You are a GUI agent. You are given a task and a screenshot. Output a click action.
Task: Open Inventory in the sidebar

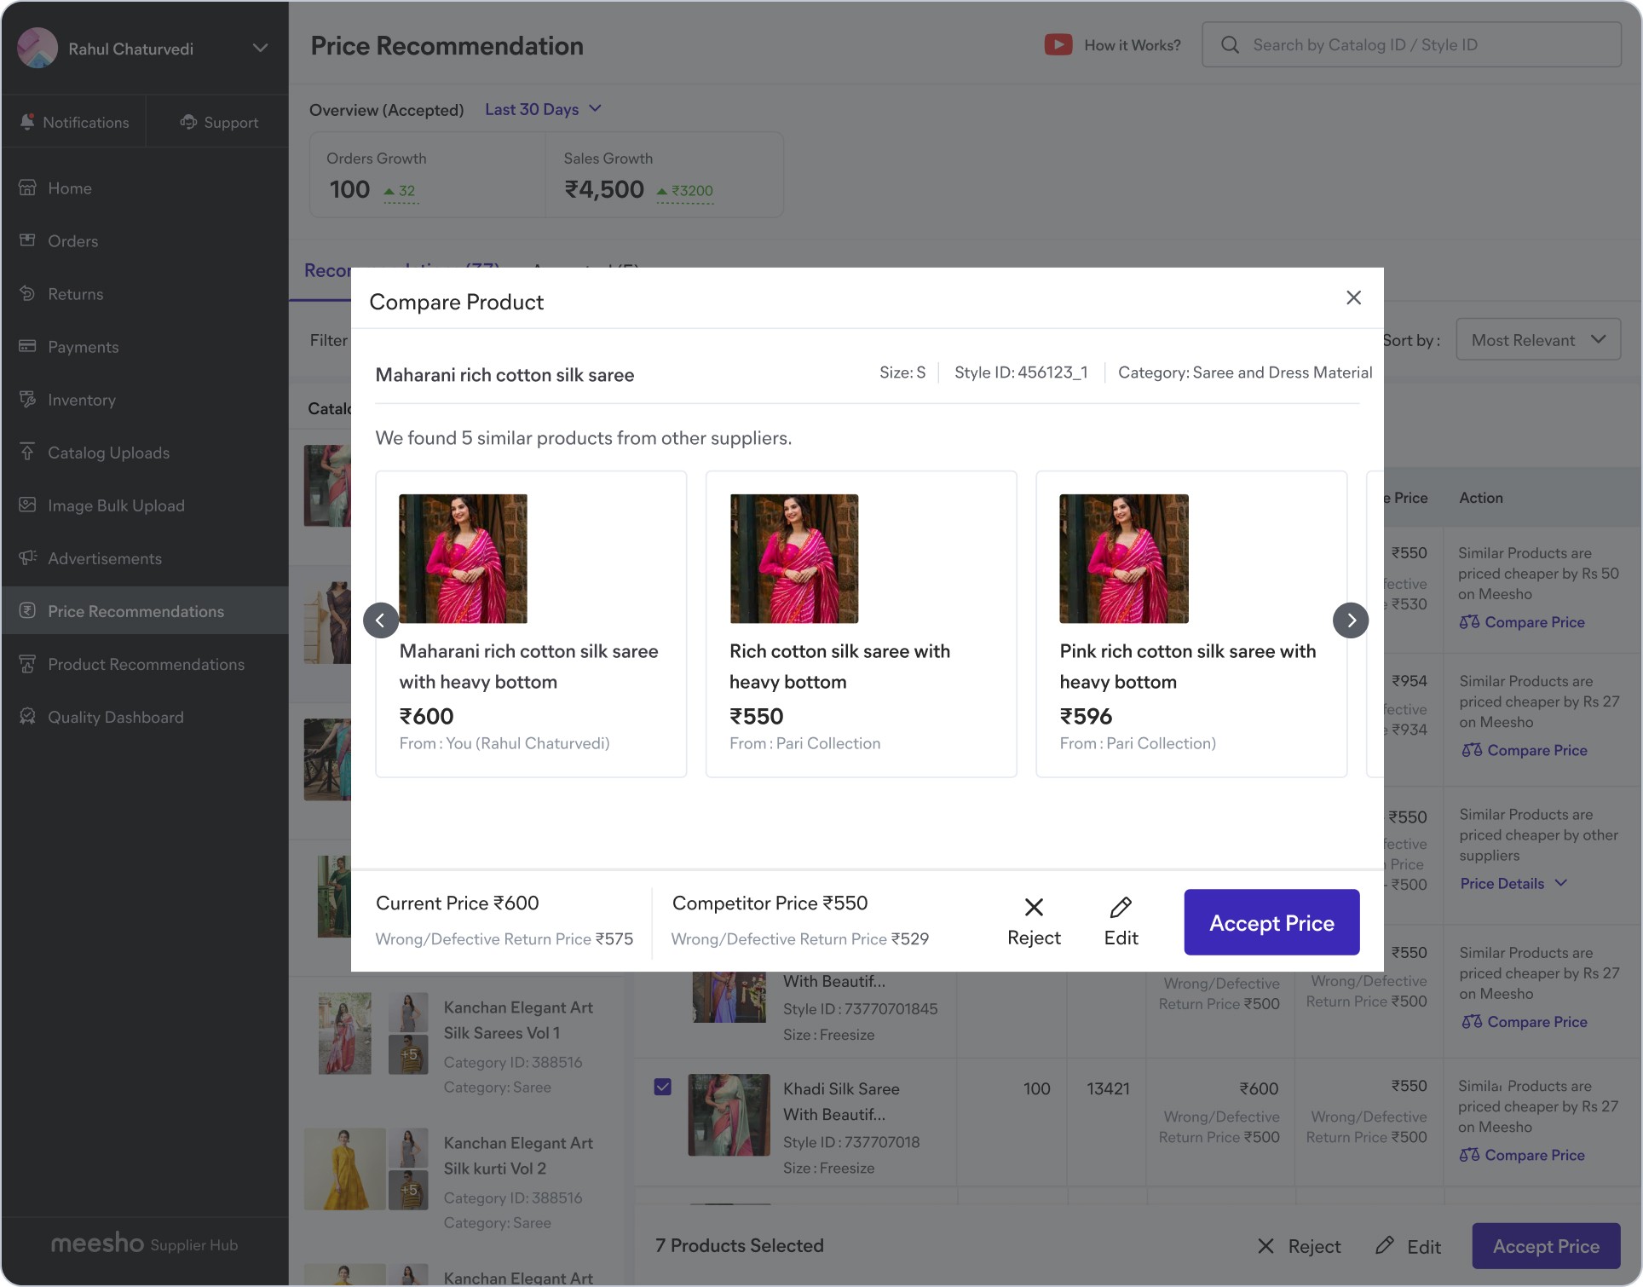click(145, 400)
